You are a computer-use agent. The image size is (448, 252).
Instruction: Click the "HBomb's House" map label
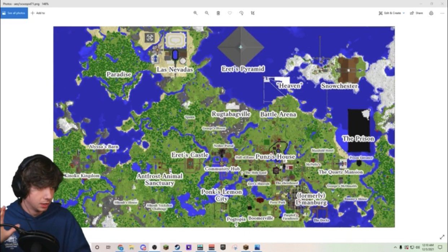point(126,203)
